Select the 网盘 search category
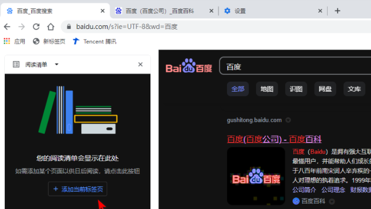This screenshot has width=371, height=209. [x=325, y=89]
